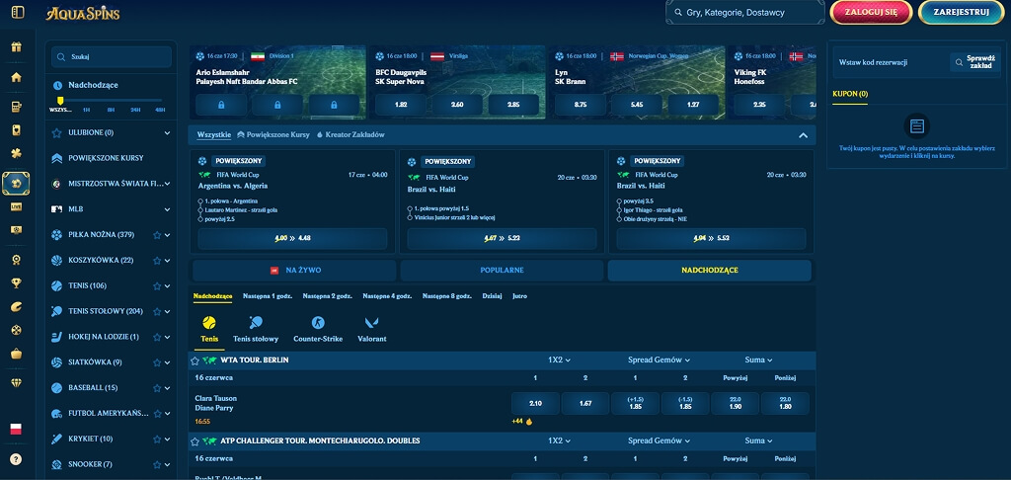The width and height of the screenshot is (1011, 480).
Task: Favorite Siatkówka with its star
Action: point(157,361)
